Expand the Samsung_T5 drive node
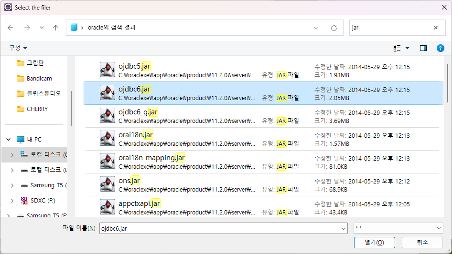 pos(12,185)
